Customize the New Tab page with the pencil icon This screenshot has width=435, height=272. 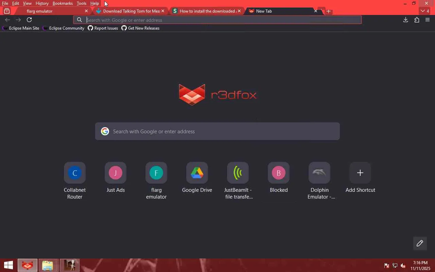point(420,243)
